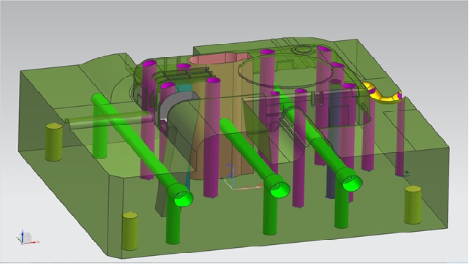Click the open end of the middle green cooling channel
Image resolution: width=469 pixels, height=264 pixels.
[280, 189]
